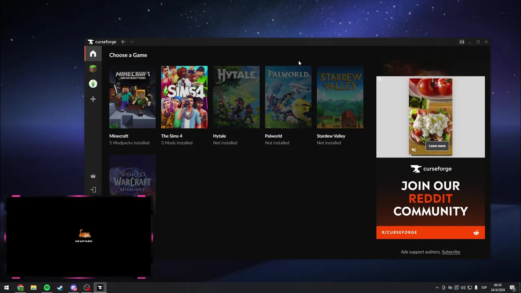The image size is (521, 293).
Task: Open the R/CURSEFORGE Reddit banner button
Action: pos(431,232)
